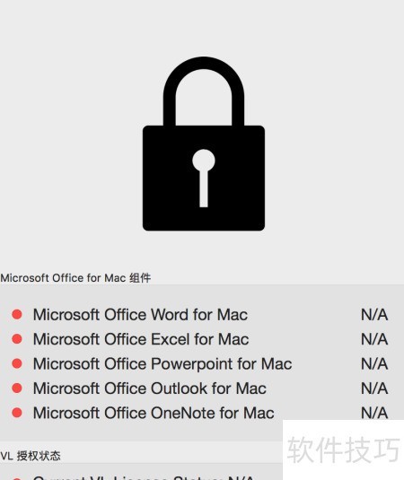Click the keyhole in the padlock
Viewport: 404px width, 480px height.
(x=204, y=179)
